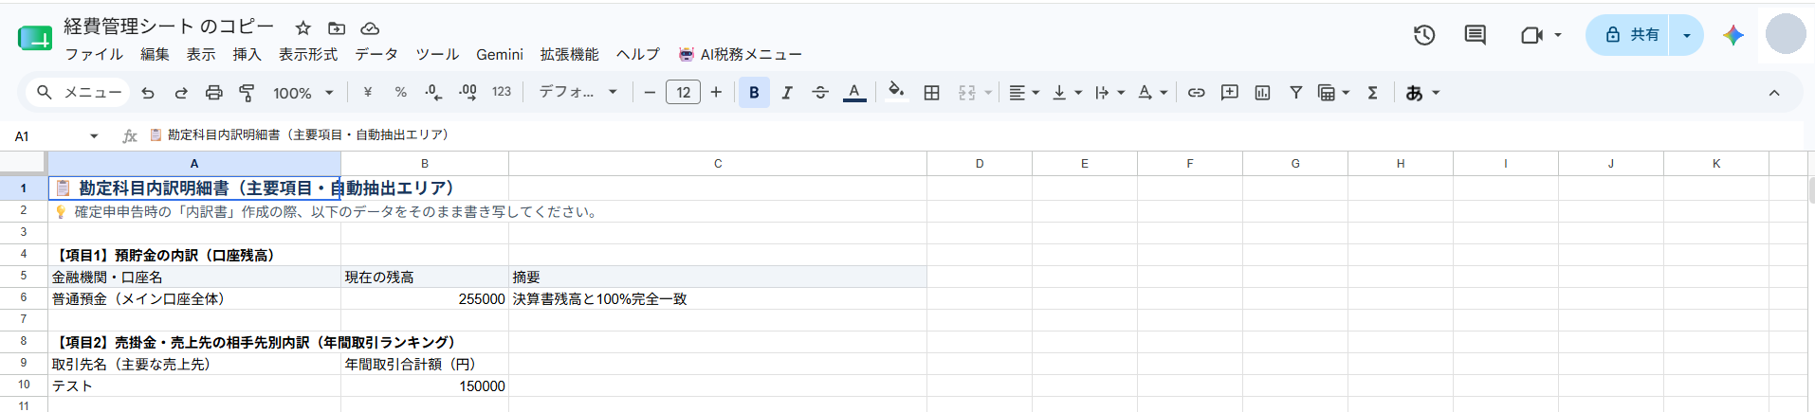
Task: Click the insert comment toolbar icon
Action: click(1230, 93)
